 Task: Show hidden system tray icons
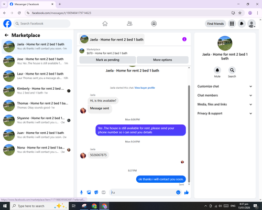(205, 206)
